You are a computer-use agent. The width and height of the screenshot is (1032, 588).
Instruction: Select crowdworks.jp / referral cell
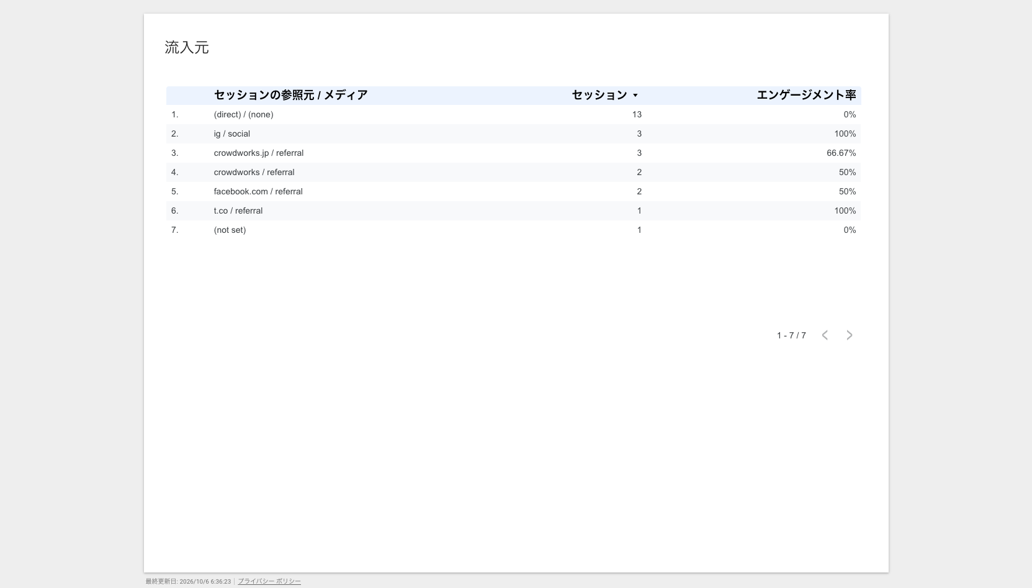click(x=259, y=153)
